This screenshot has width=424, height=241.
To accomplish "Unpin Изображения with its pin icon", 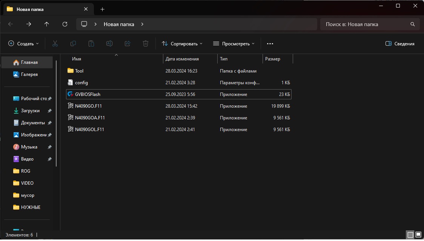I will tap(50, 135).
